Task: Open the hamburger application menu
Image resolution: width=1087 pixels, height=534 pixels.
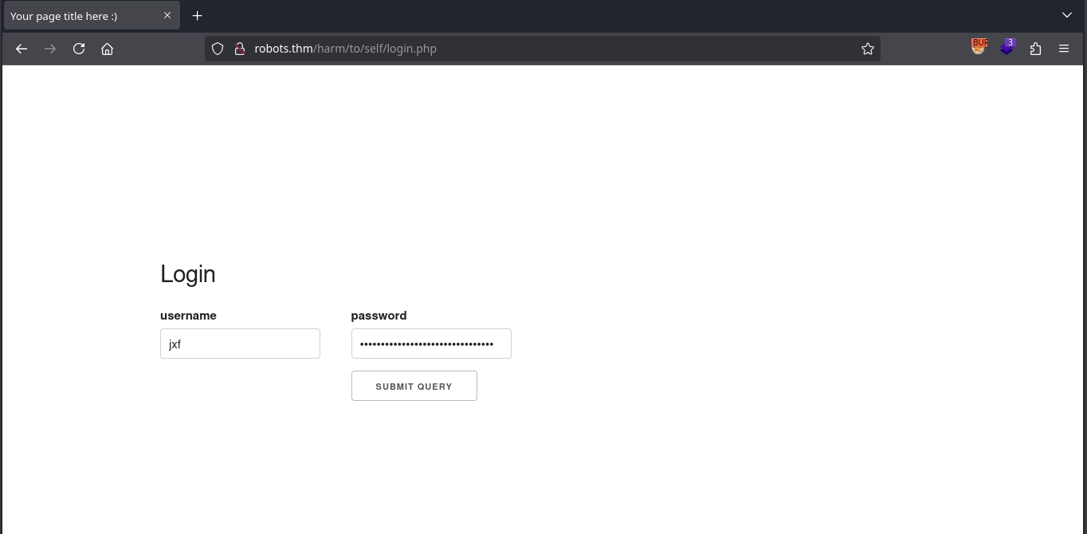Action: coord(1064,49)
